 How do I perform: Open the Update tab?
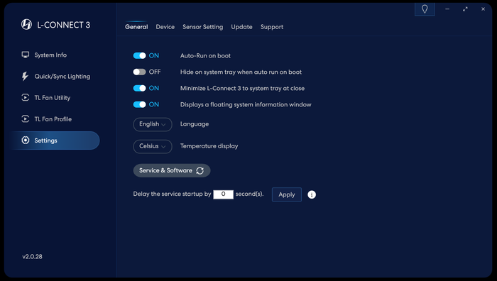point(242,27)
